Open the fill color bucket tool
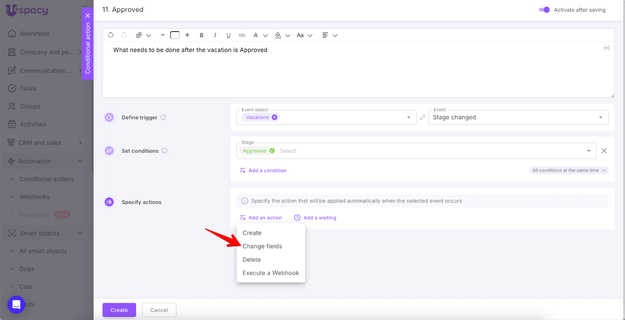 tap(278, 35)
